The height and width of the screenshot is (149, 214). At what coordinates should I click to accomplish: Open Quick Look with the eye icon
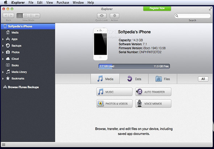(x=102, y=16)
